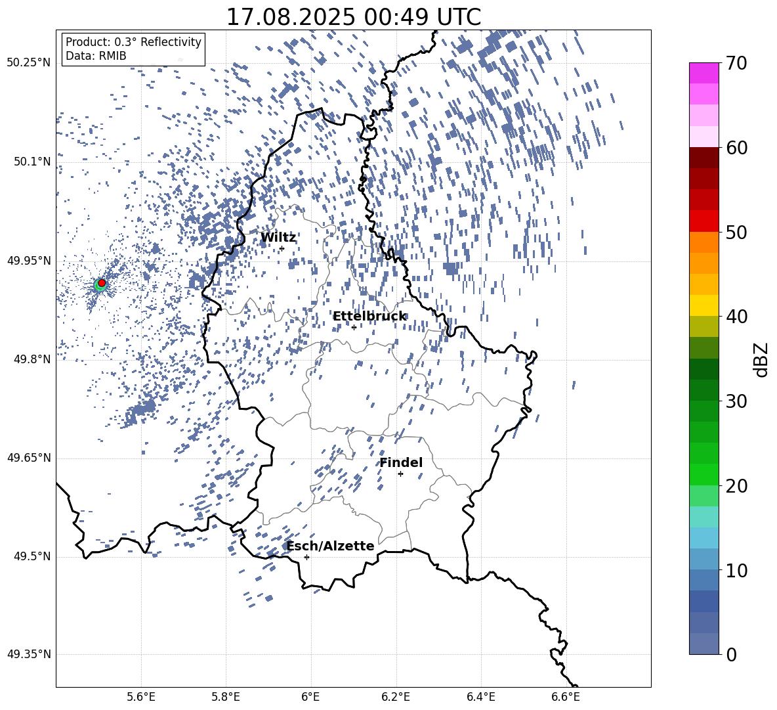Image resolution: width=777 pixels, height=710 pixels.
Task: Click the slate-blue colorbar segment above 0
Action: [704, 644]
